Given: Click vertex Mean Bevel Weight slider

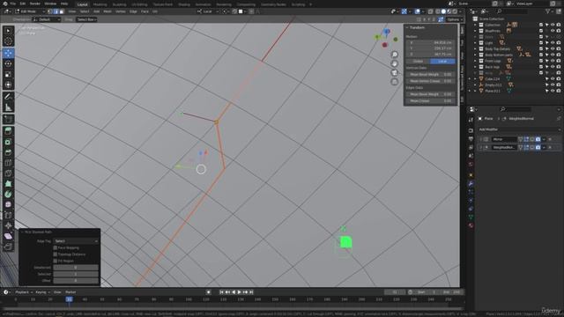Looking at the screenshot, I should point(431,74).
